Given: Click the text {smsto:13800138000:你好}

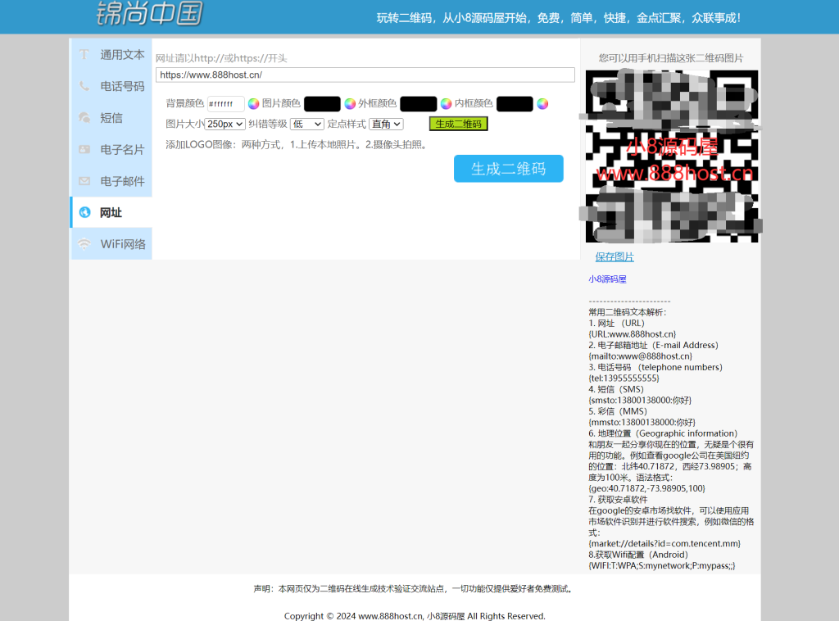Looking at the screenshot, I should 640,400.
